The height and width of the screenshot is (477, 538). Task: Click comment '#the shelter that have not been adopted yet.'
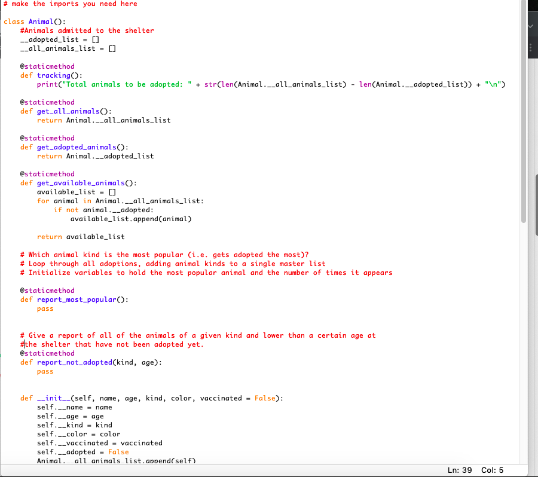point(112,344)
